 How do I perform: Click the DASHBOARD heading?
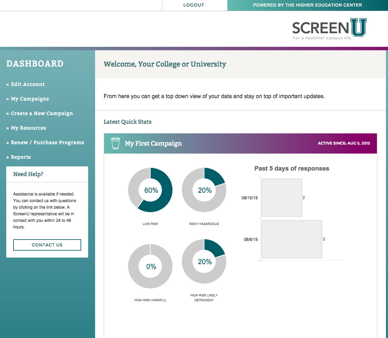pos(35,63)
